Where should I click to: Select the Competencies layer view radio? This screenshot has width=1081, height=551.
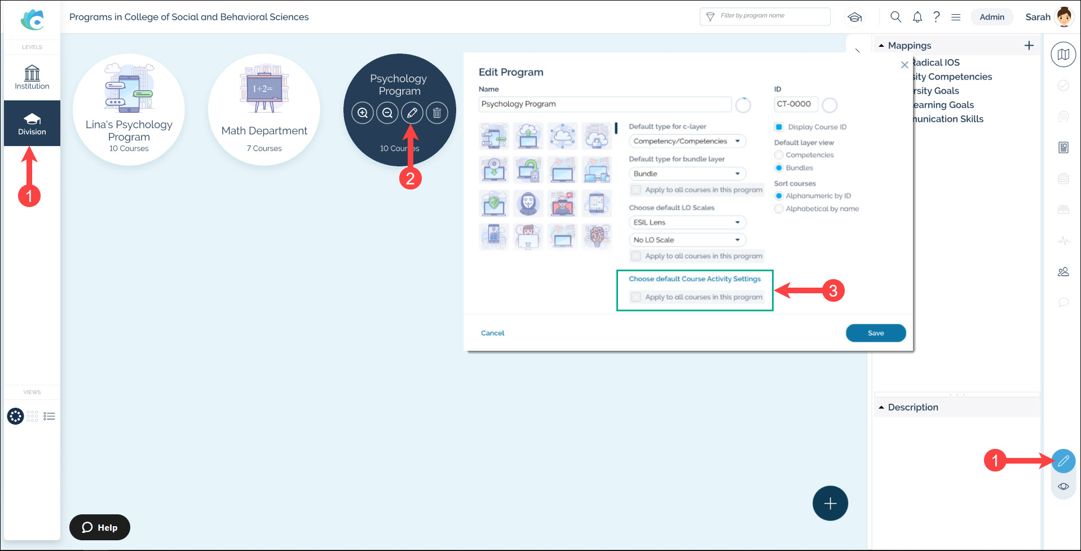tap(779, 155)
